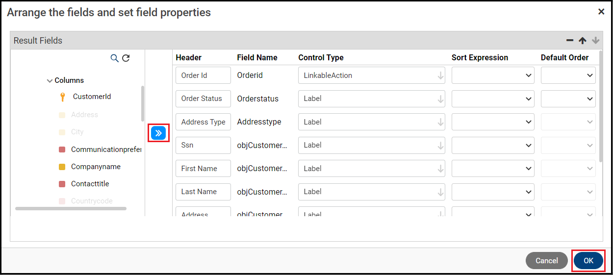Screen dimensions: 613x275
Task: Click the move up arrow icon
Action: point(583,41)
